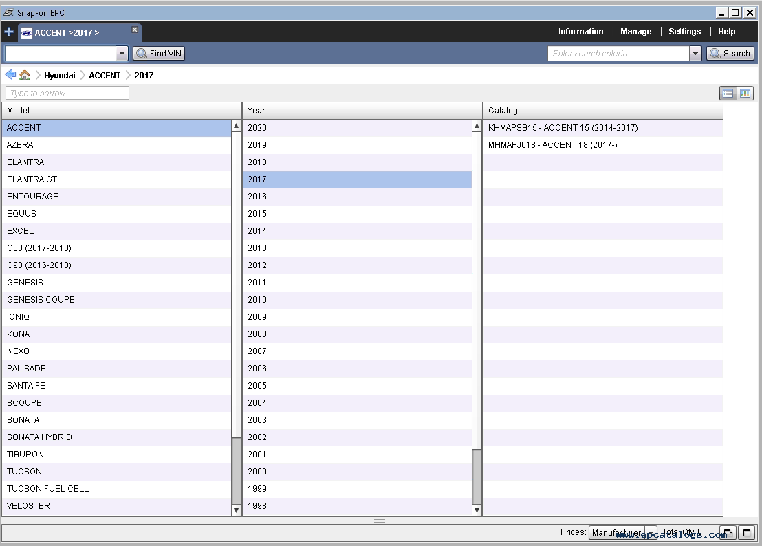The width and height of the screenshot is (762, 546).
Task: Add a new tab with plus icon
Action: click(x=9, y=32)
